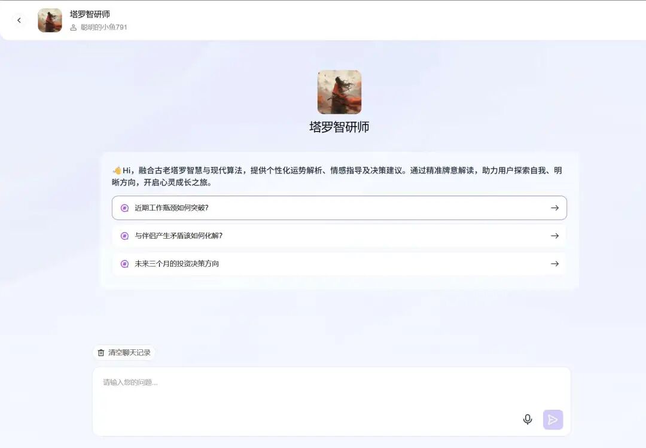The height and width of the screenshot is (448, 646).
Task: Click the sparkle icon beside 未来三个月的投资决策方向
Action: pyautogui.click(x=124, y=263)
